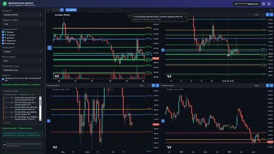
Task: Click the red dot beside Недельные
Action: pos(6,41)
